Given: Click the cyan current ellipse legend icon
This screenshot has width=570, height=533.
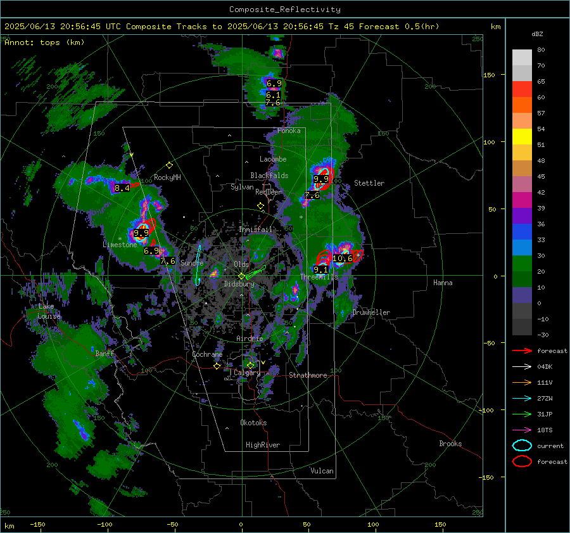Looking at the screenshot, I should pyautogui.click(x=522, y=446).
